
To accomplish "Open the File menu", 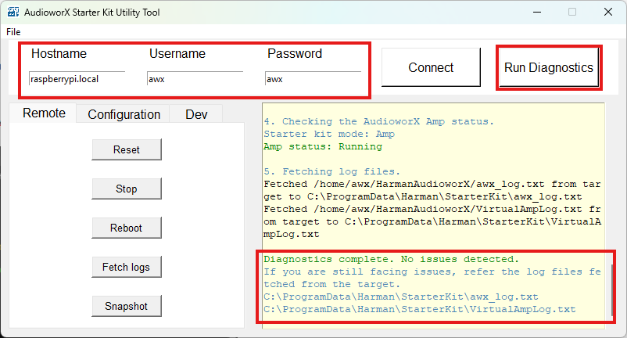I will tap(13, 32).
